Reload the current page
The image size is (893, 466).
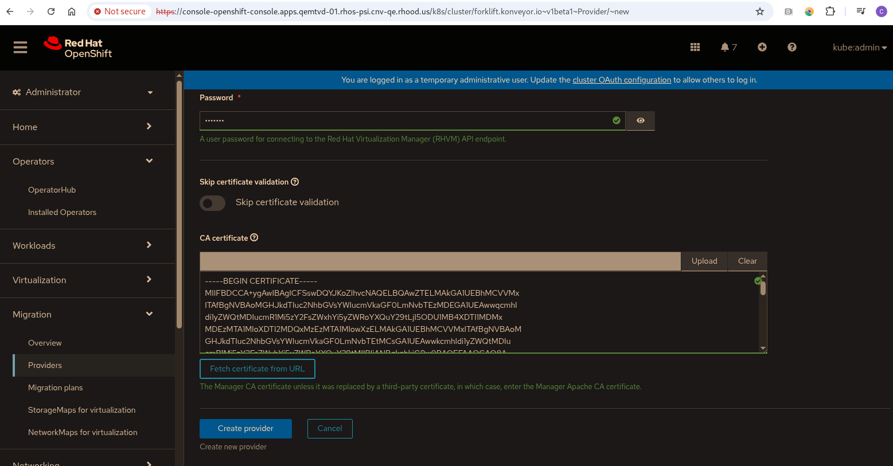[x=51, y=11]
